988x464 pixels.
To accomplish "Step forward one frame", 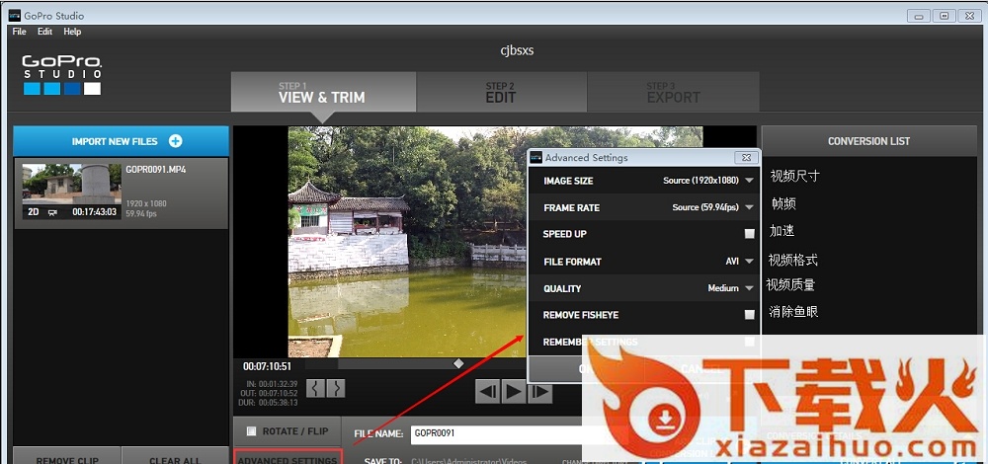I will (540, 392).
